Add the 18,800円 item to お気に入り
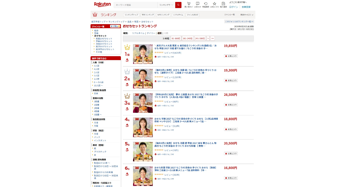 pos(231,129)
